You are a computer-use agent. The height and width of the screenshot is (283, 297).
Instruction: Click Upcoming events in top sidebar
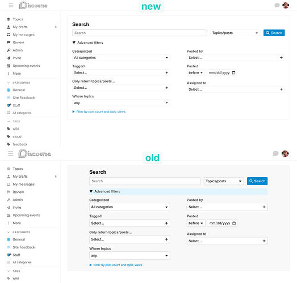(x=26, y=66)
